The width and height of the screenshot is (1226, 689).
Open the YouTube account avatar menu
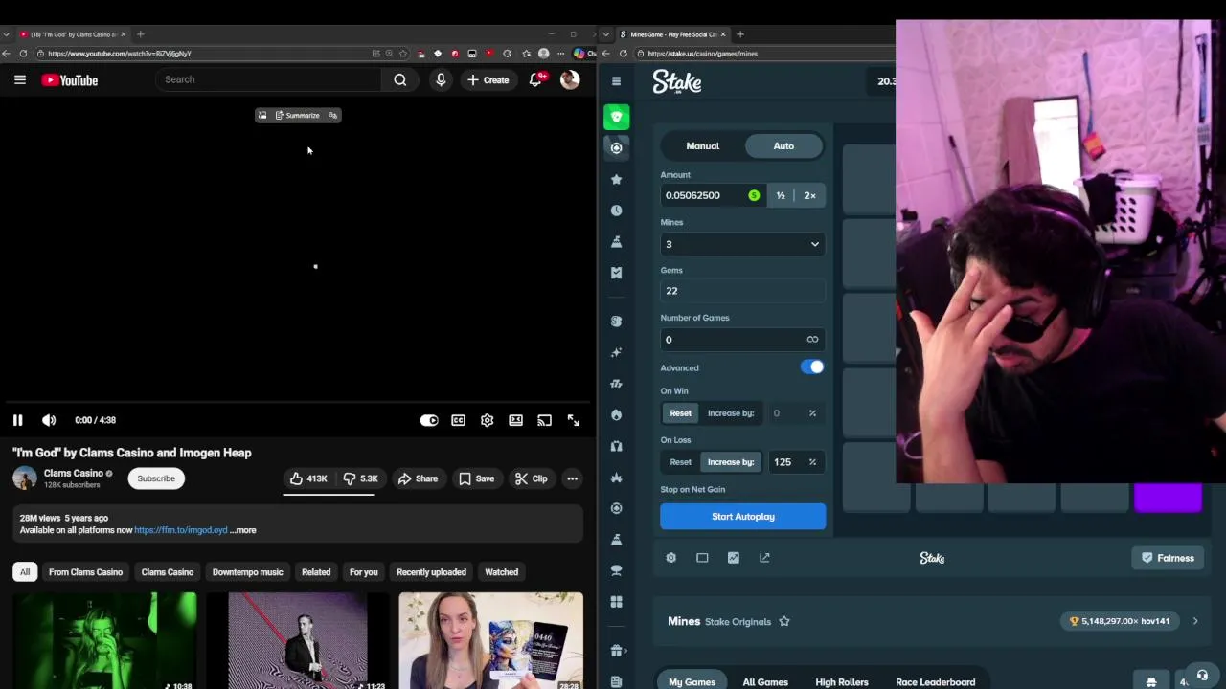click(570, 80)
